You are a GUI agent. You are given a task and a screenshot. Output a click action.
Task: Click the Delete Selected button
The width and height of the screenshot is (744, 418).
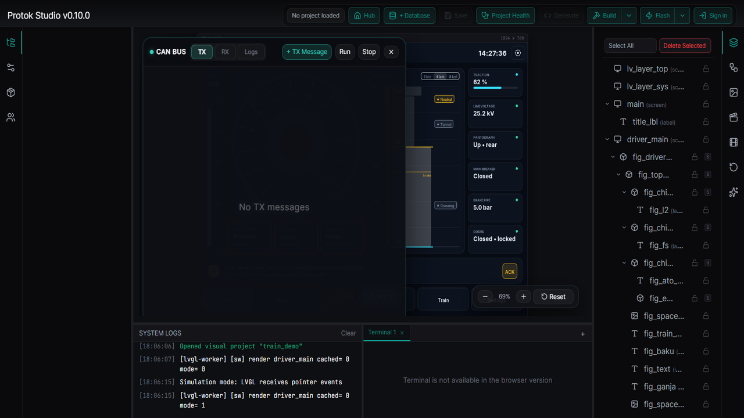click(x=684, y=45)
